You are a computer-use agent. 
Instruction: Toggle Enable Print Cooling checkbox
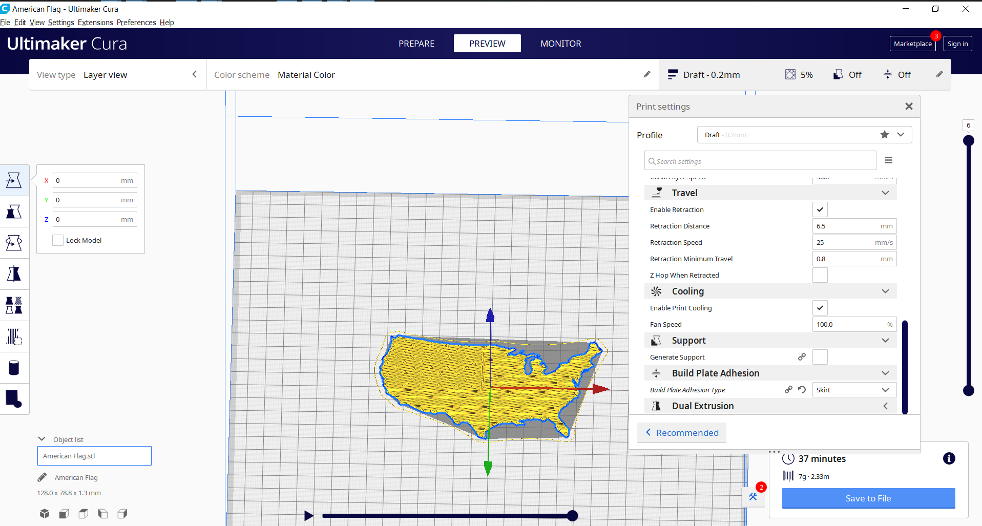click(820, 308)
